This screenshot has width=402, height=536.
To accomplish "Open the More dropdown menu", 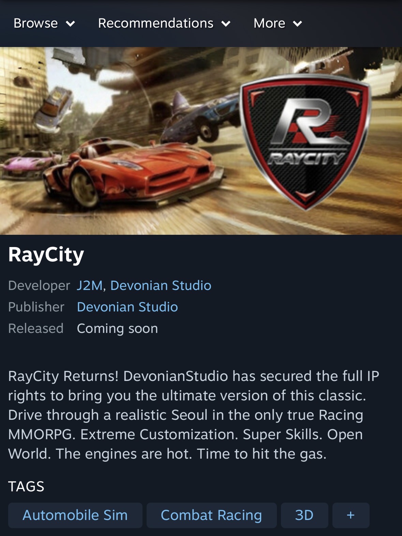I will [x=278, y=24].
